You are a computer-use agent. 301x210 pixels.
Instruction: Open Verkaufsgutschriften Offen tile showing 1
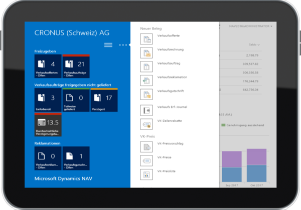(x=76, y=158)
